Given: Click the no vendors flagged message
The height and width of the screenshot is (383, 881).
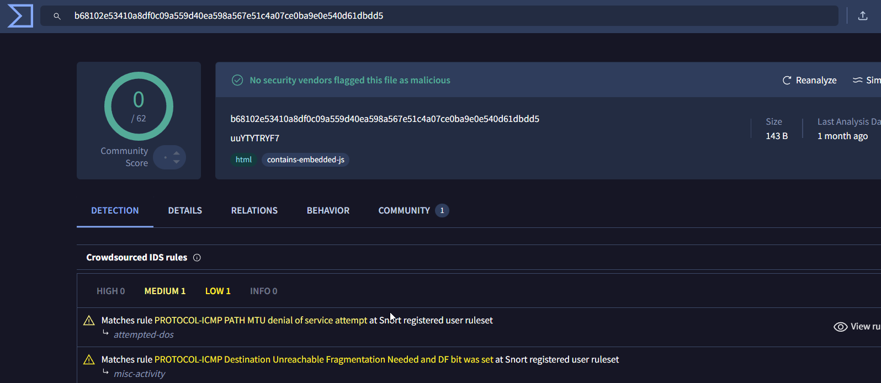Looking at the screenshot, I should pos(350,81).
